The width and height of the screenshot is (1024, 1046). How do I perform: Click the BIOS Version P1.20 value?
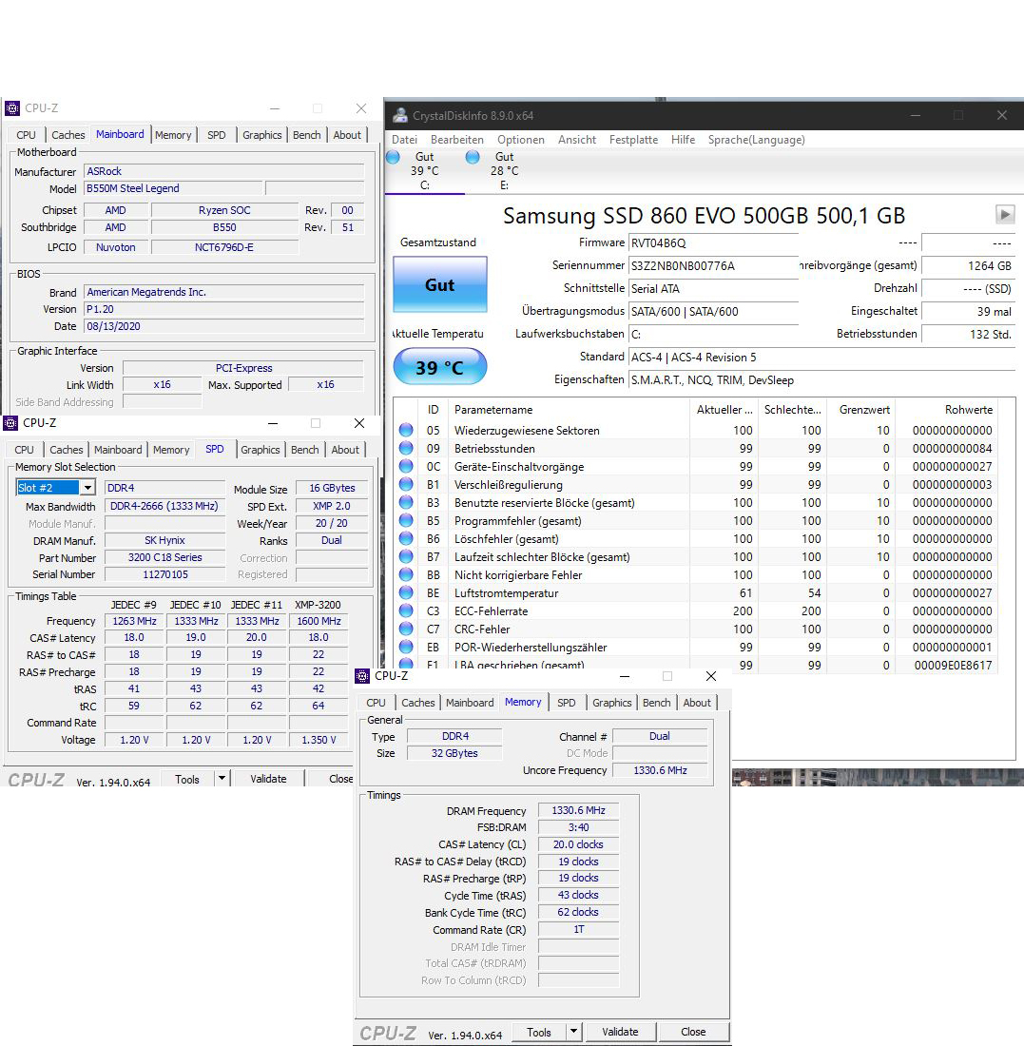pos(224,309)
